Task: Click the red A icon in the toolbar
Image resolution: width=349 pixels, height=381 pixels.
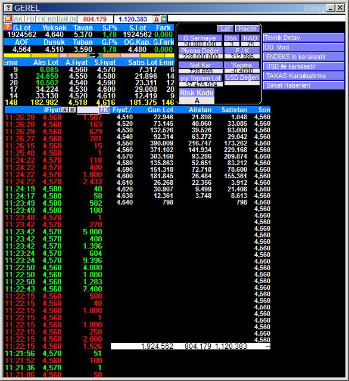Action: click(x=157, y=19)
